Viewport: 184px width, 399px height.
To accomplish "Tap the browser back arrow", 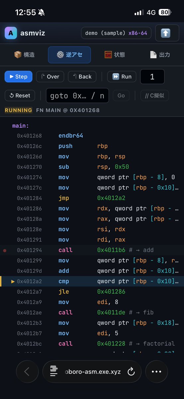I will click(27, 371).
